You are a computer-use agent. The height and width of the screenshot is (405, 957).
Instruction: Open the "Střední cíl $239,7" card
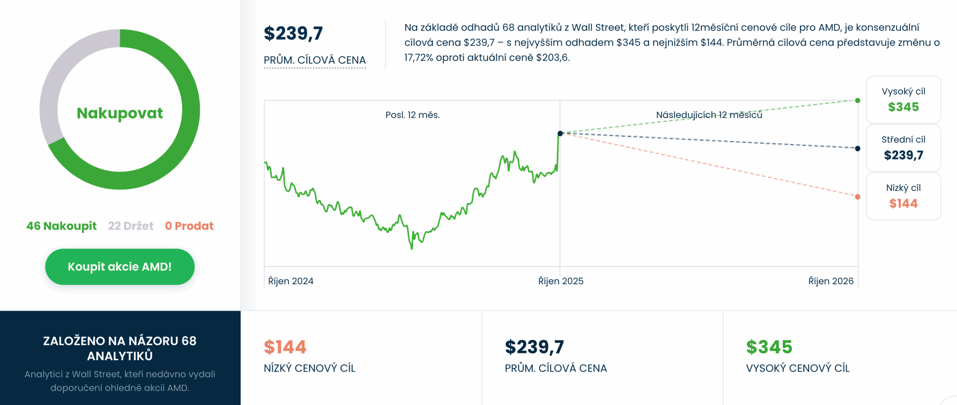[903, 148]
